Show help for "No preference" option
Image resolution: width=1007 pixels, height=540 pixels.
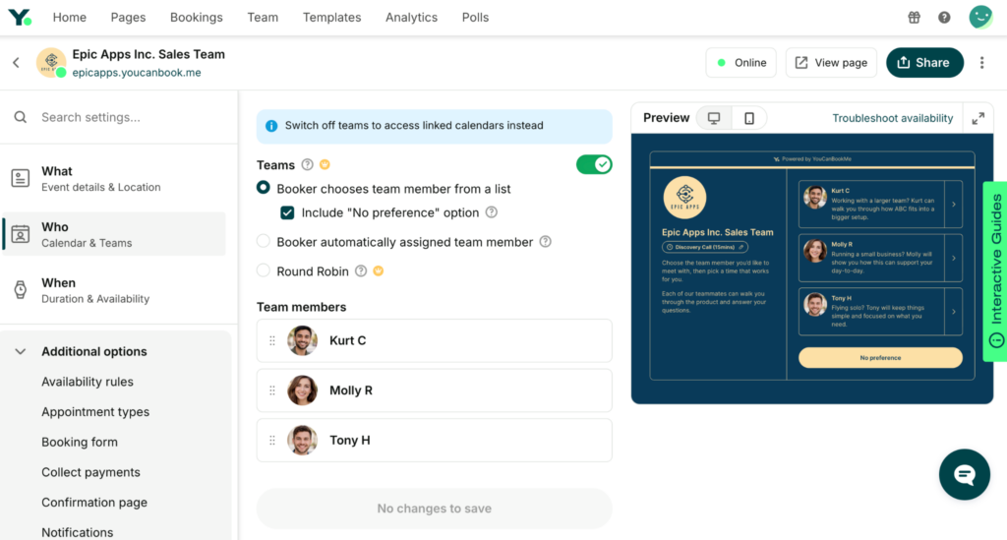point(492,212)
